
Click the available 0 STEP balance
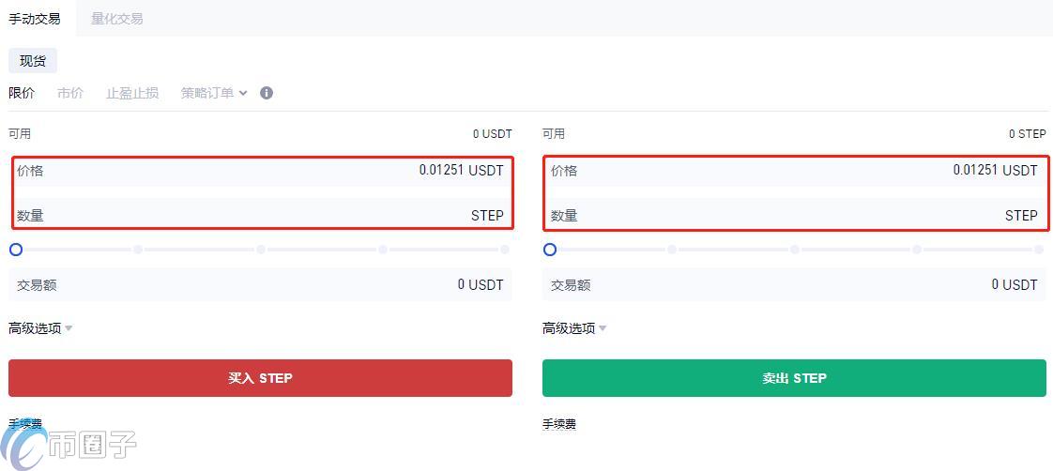(x=1028, y=134)
